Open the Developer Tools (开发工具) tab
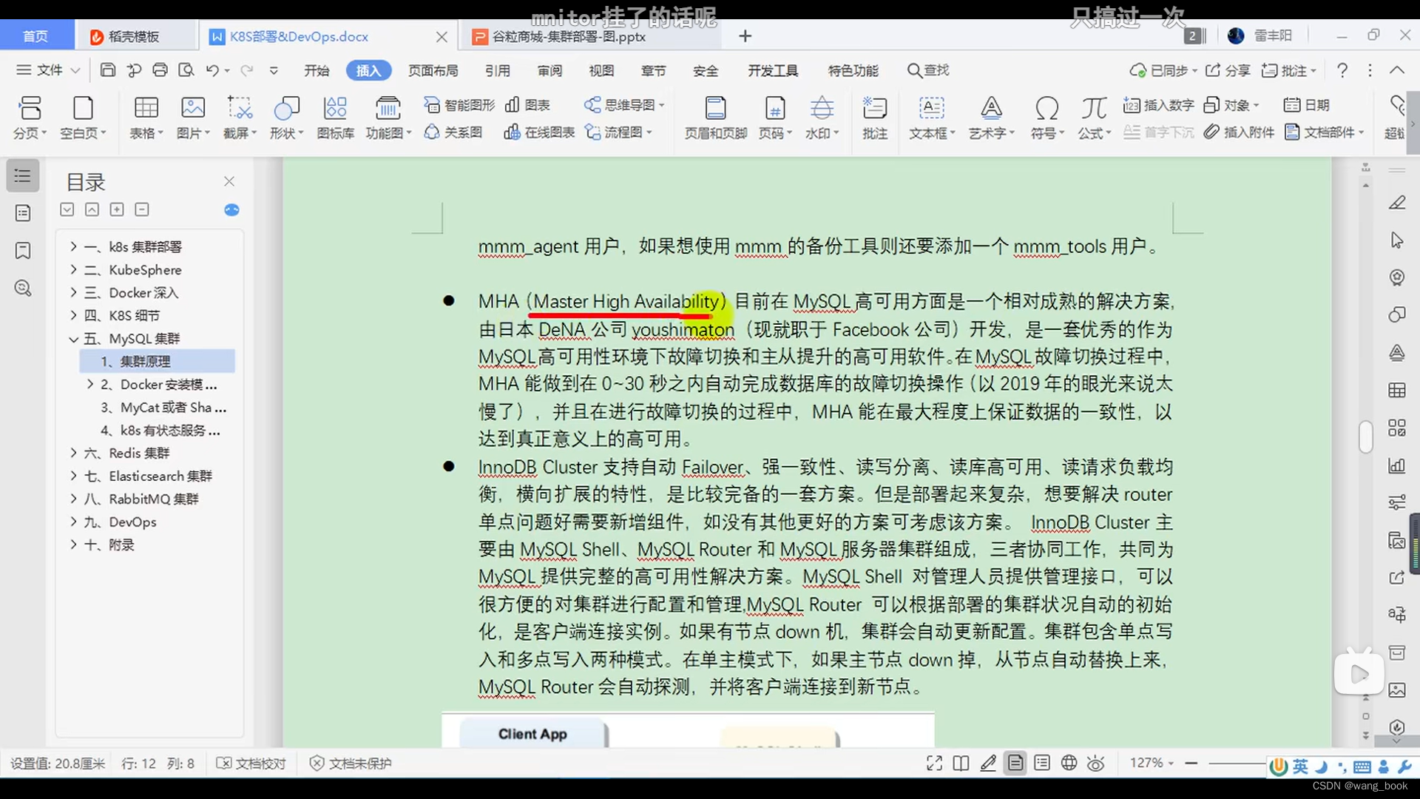The image size is (1420, 799). coord(773,70)
